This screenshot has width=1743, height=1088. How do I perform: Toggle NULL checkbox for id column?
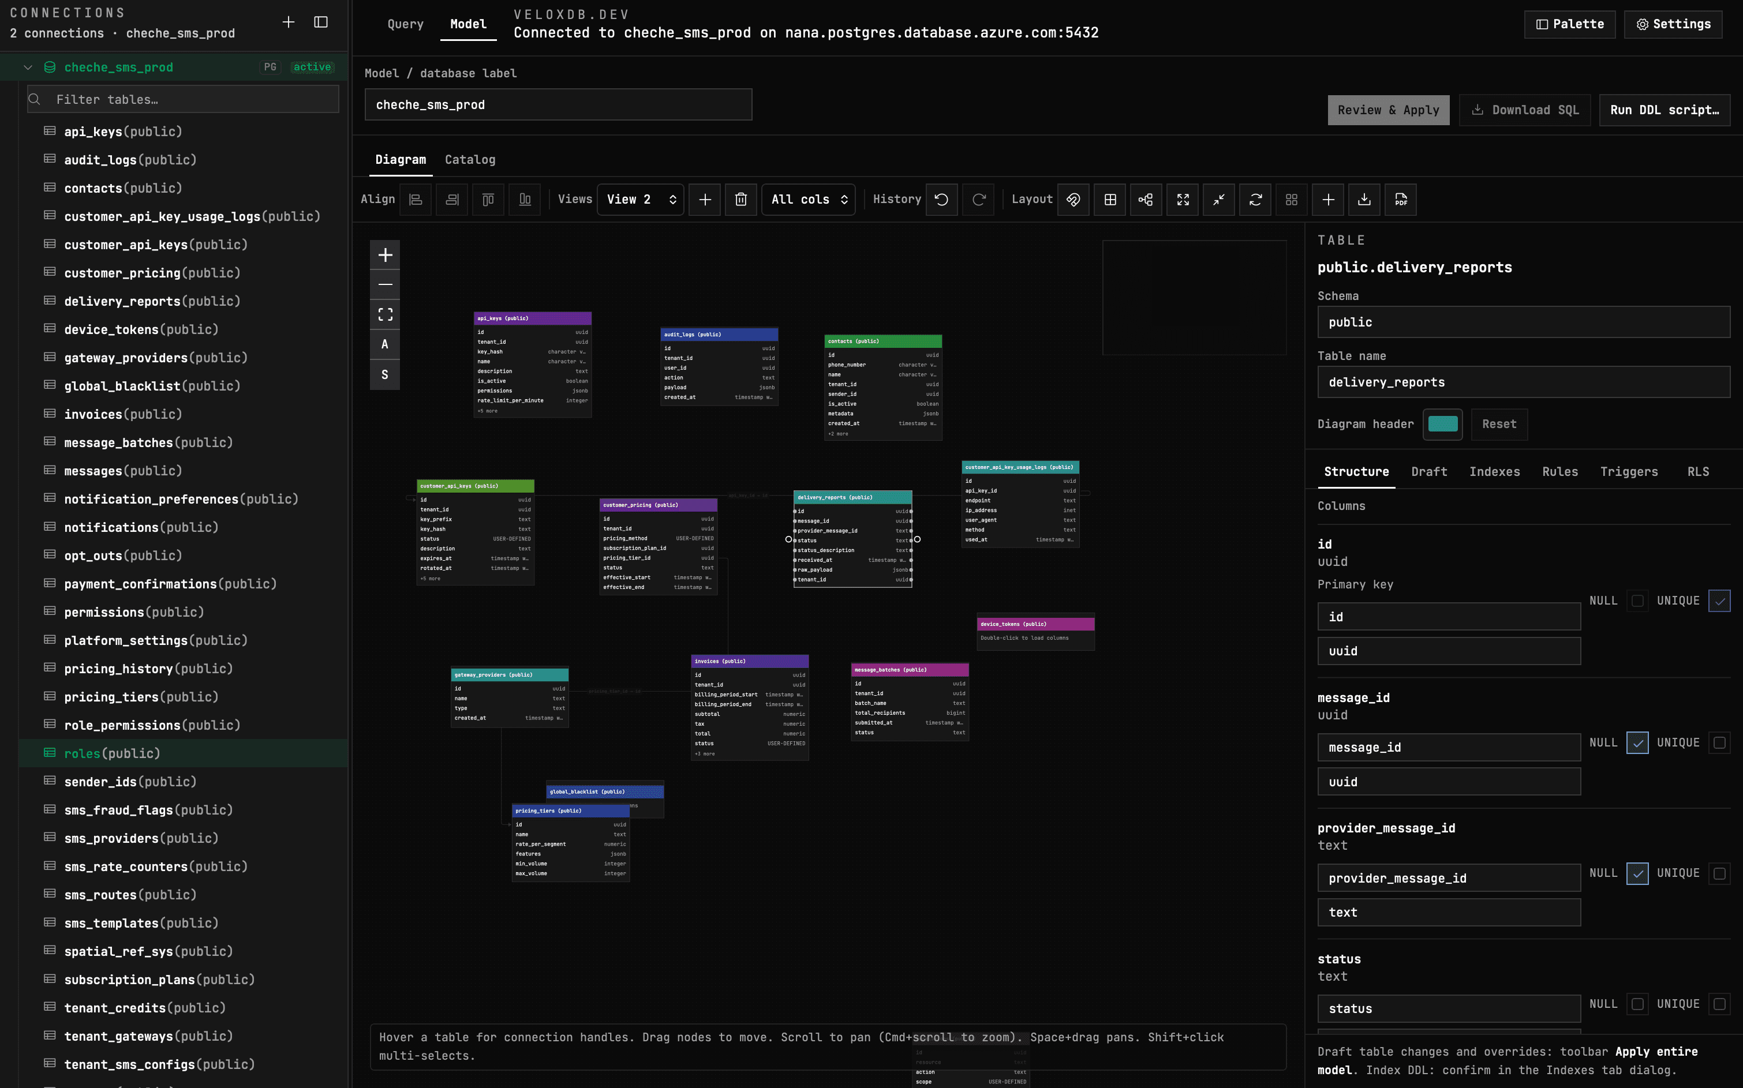(1637, 601)
